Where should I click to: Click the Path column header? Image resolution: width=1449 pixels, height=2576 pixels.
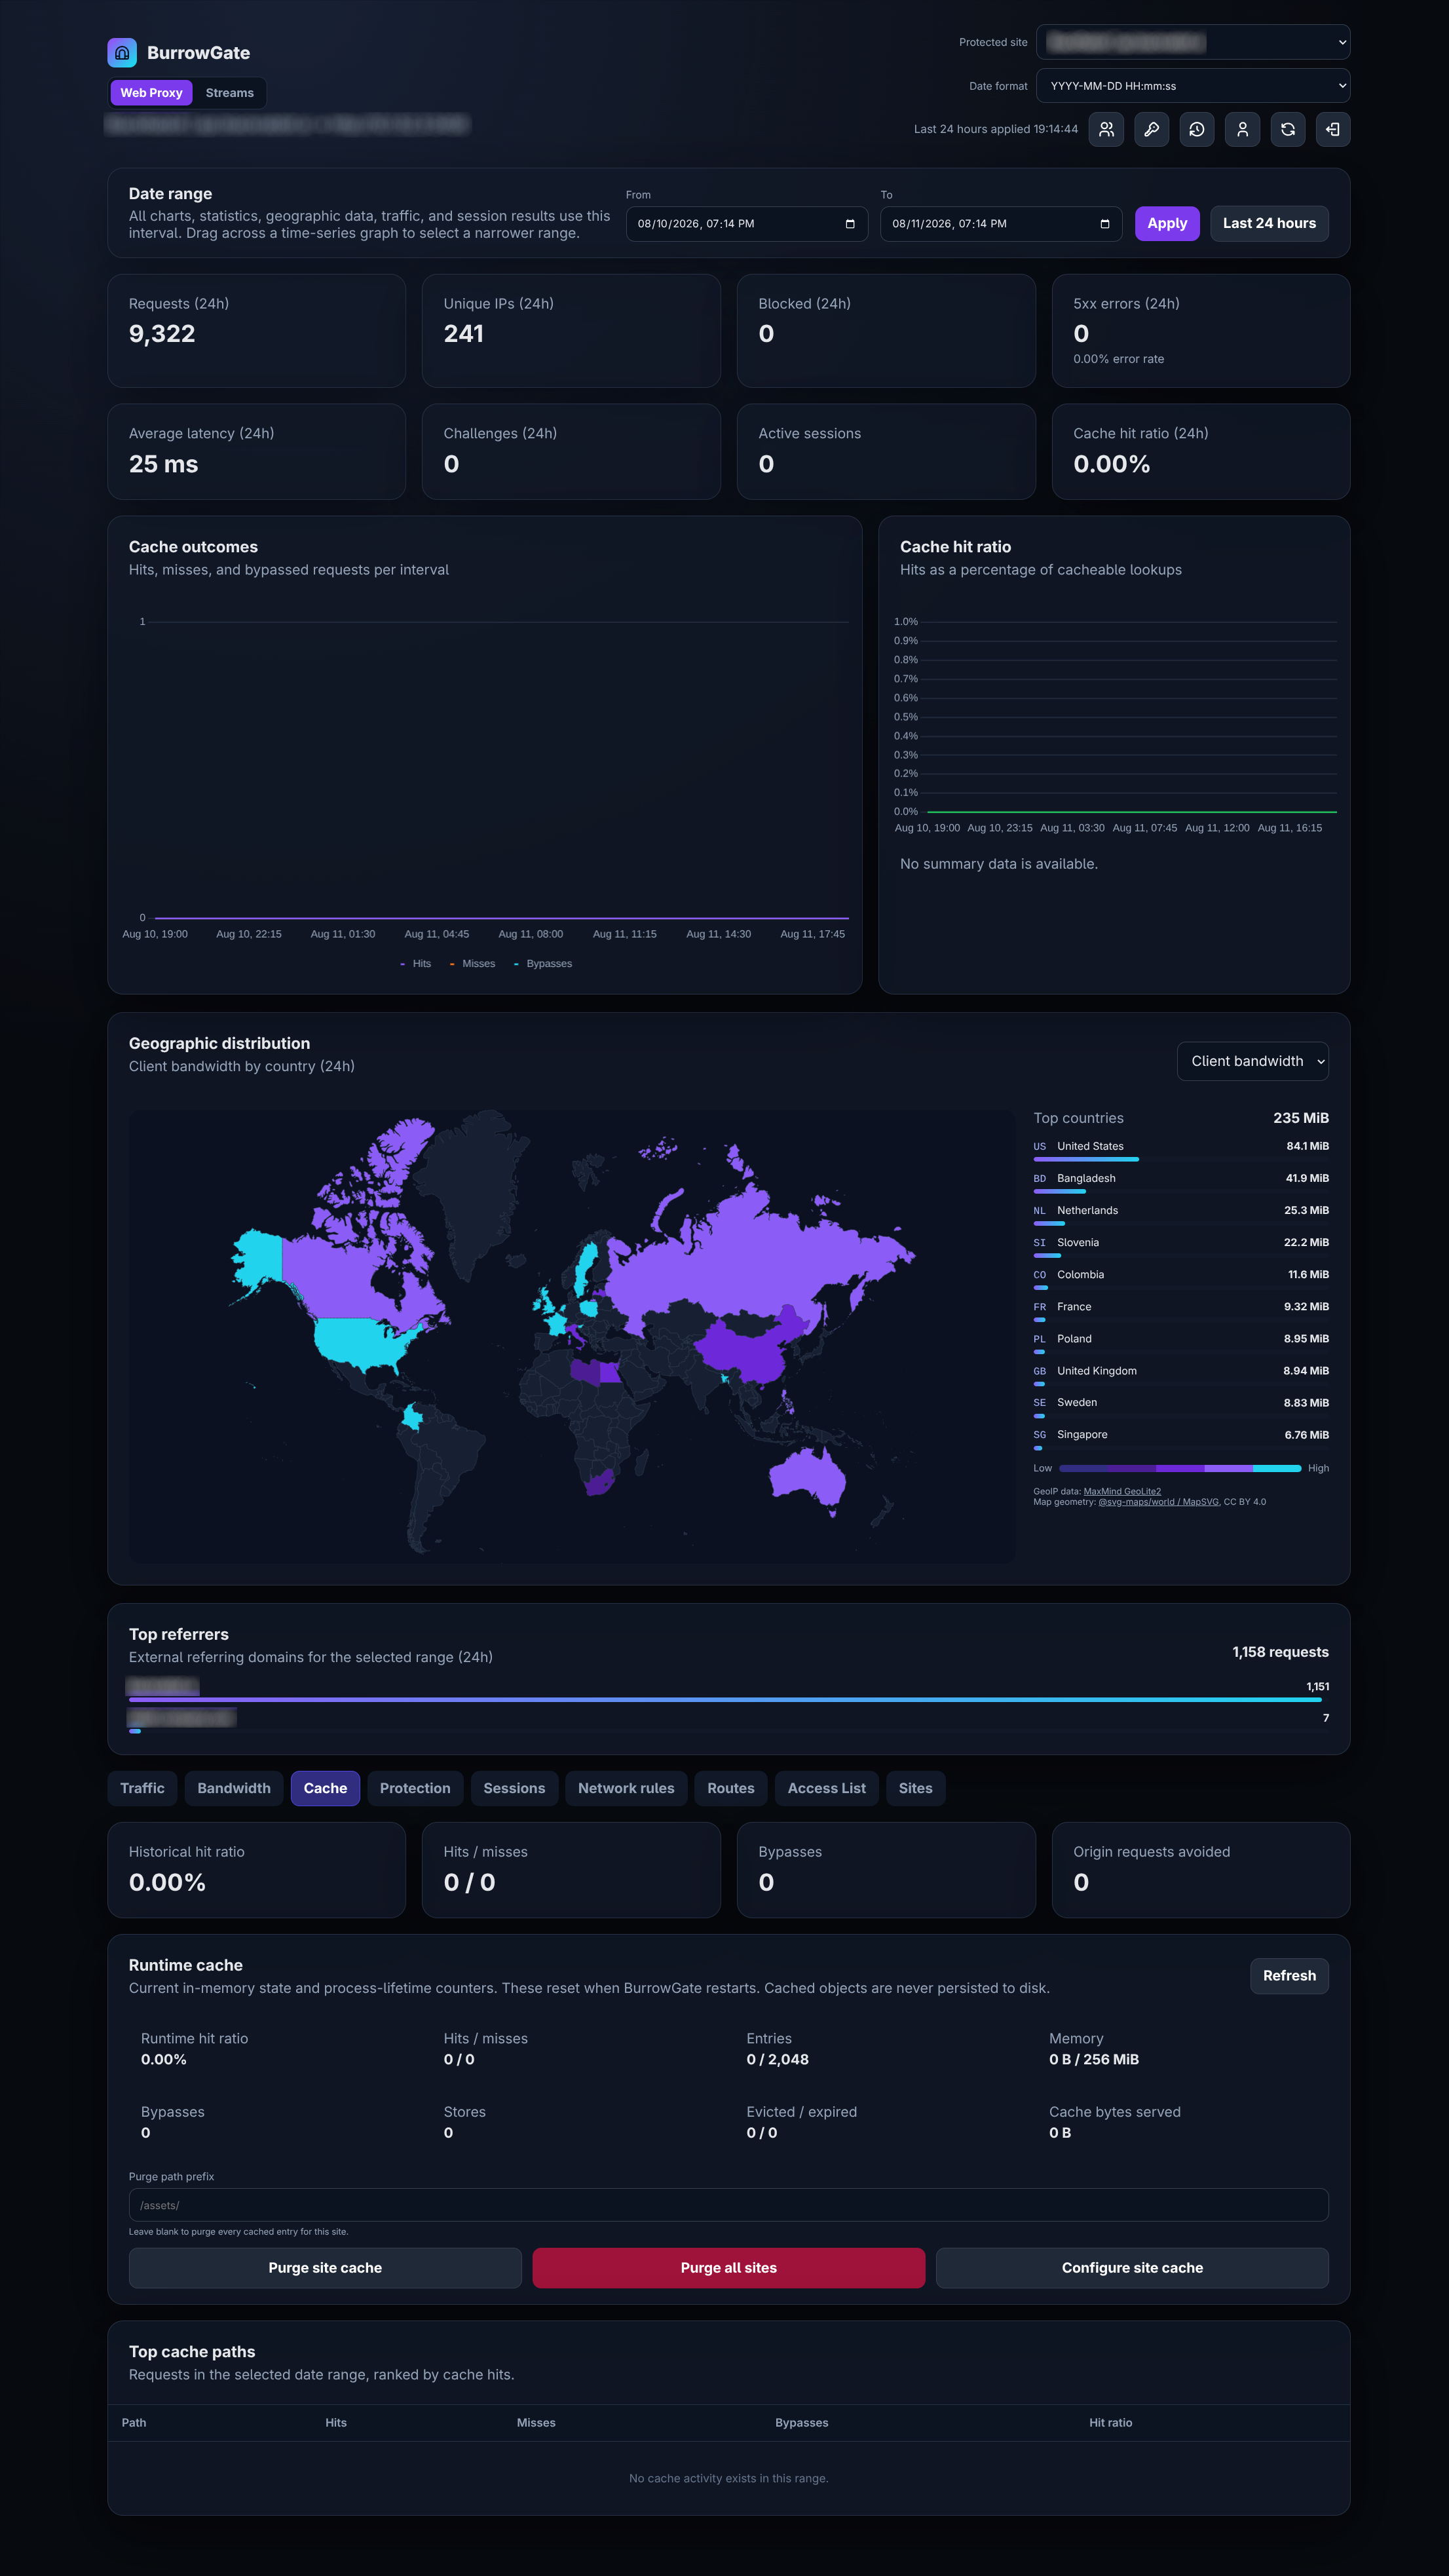pos(134,2422)
